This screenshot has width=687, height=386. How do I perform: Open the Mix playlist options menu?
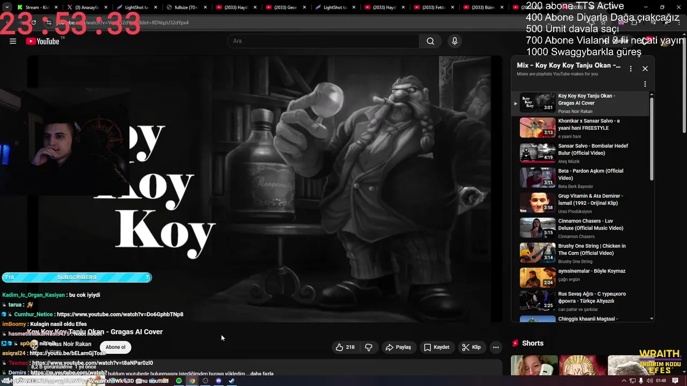(x=631, y=69)
